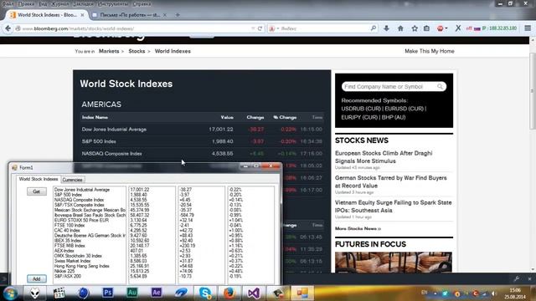Open the Alienware icon in taskbar
Image resolution: width=536 pixels, height=301 pixels.
[34, 293]
